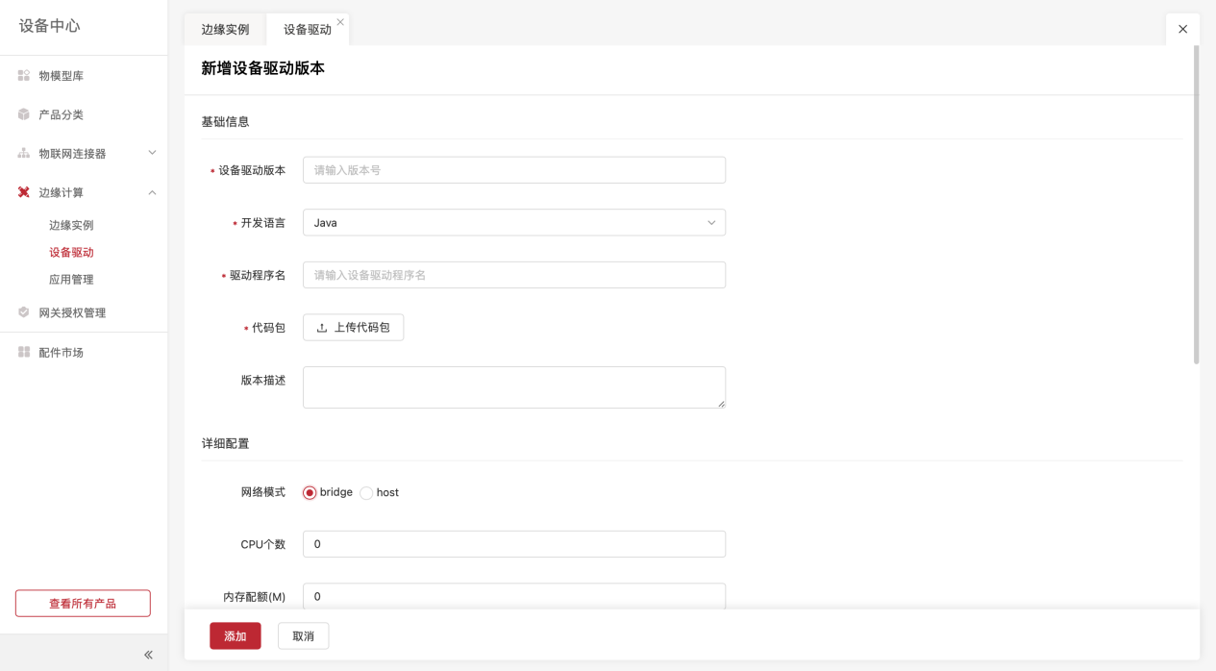Screen dimensions: 1216x671
Task: Switch to the 边缘实例 tab
Action: tap(225, 30)
